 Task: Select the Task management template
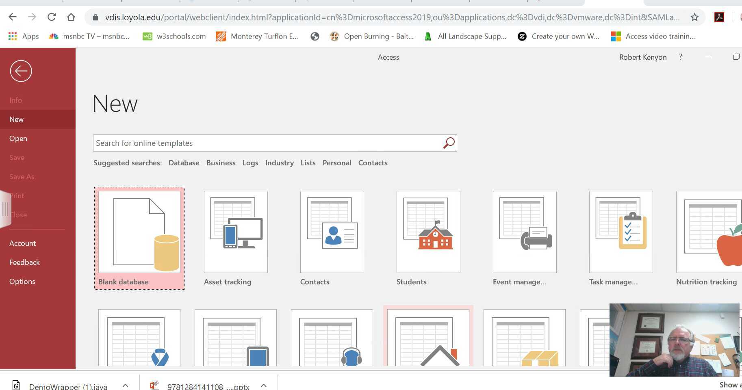point(621,232)
